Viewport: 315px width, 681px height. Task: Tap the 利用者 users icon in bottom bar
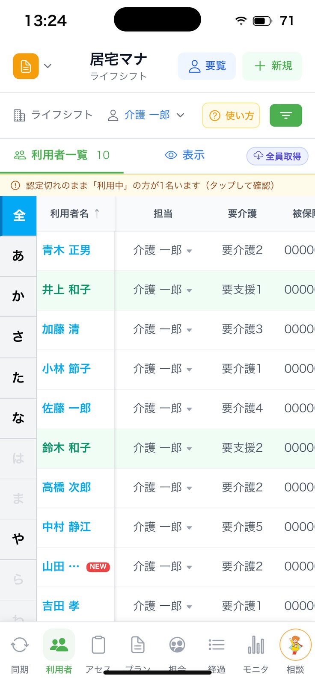[59, 645]
